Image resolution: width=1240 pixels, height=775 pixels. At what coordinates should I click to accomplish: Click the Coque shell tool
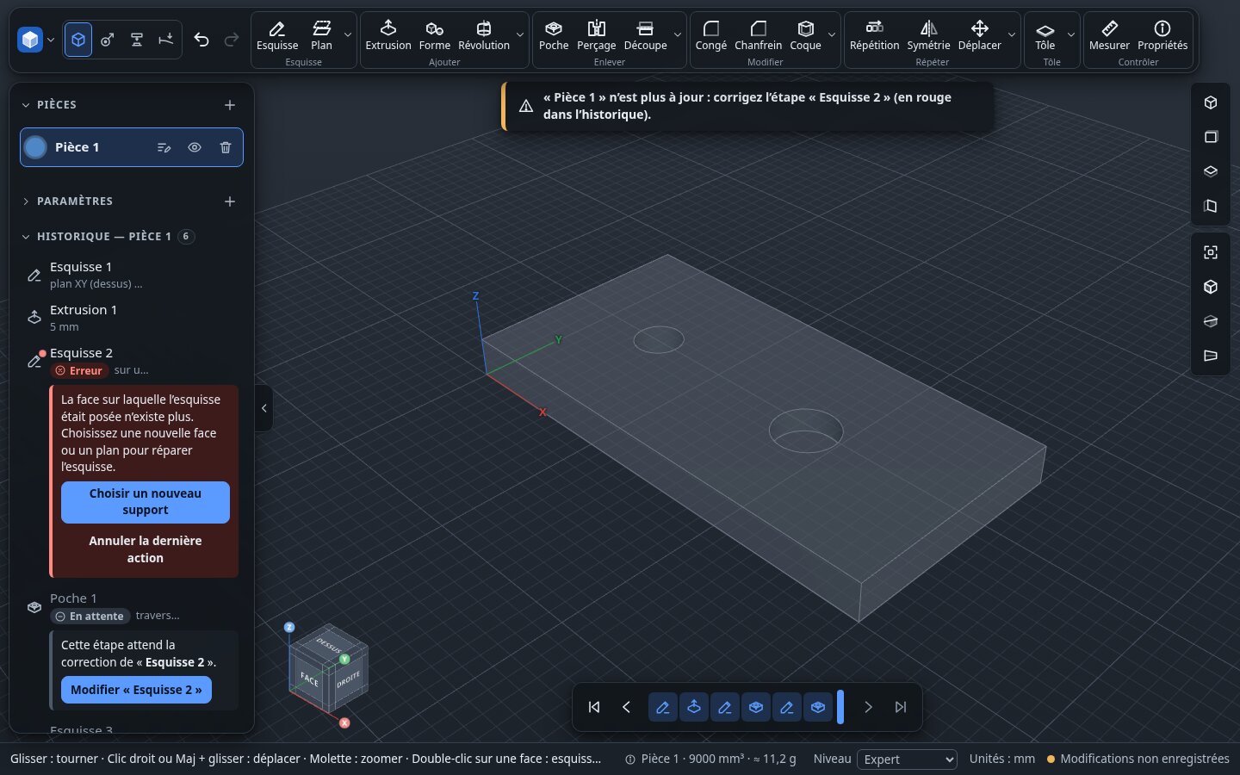(805, 35)
